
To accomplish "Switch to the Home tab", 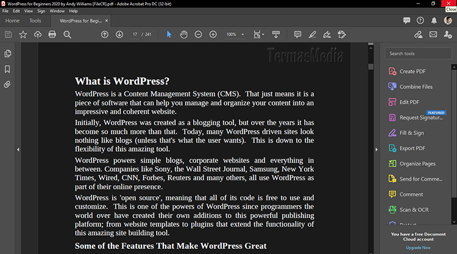I will coord(12,21).
